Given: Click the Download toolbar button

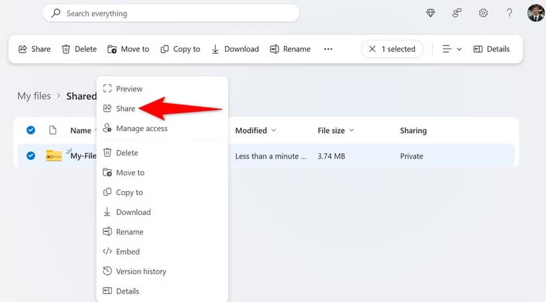Looking at the screenshot, I should [x=235, y=49].
